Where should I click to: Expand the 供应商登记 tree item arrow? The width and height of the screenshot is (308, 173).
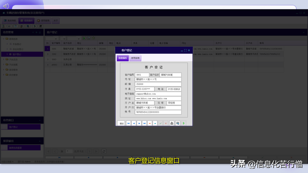(x=7, y=49)
